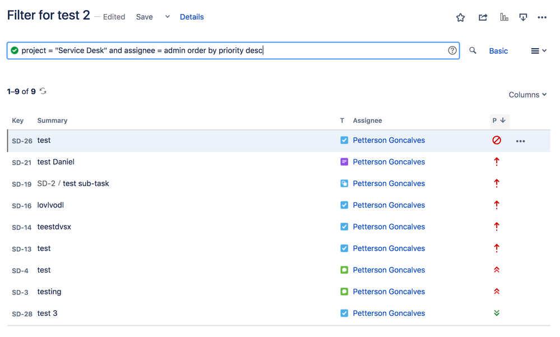The width and height of the screenshot is (560, 337).
Task: Click the blocker priority icon for SD-26
Action: coord(497,140)
